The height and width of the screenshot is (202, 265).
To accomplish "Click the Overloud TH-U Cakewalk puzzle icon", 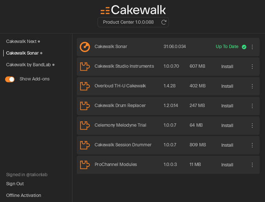I will [x=85, y=86].
